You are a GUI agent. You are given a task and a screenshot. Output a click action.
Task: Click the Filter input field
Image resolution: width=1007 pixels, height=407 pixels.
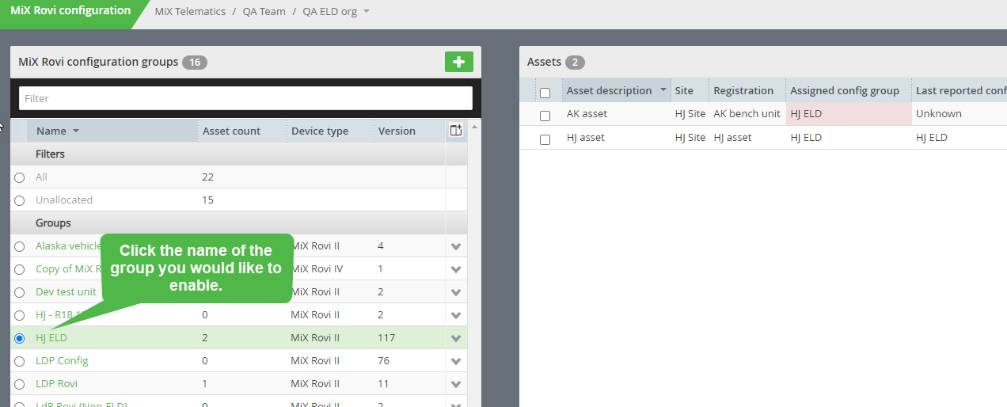pyautogui.click(x=245, y=98)
